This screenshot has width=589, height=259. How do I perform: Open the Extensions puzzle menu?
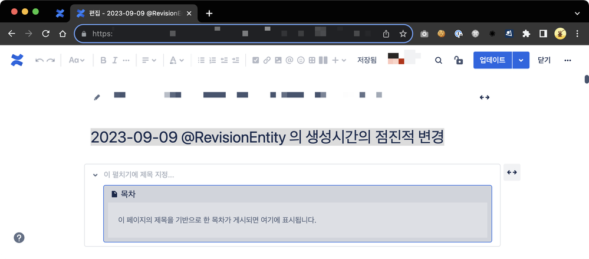[x=527, y=34]
